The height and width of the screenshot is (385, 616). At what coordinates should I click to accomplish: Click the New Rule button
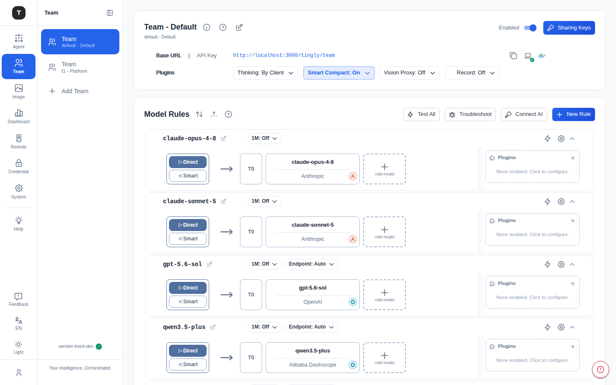point(574,114)
